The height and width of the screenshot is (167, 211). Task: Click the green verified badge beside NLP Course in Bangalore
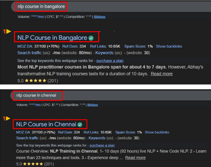coord(91,38)
